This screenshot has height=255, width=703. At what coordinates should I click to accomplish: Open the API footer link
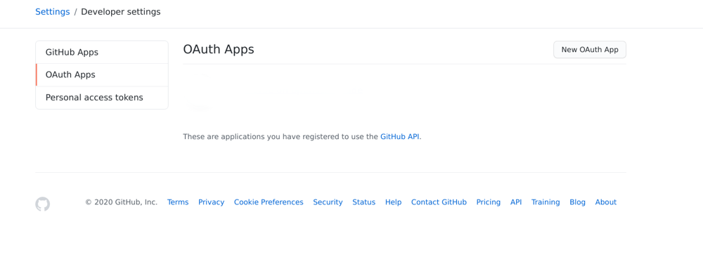pyautogui.click(x=516, y=202)
